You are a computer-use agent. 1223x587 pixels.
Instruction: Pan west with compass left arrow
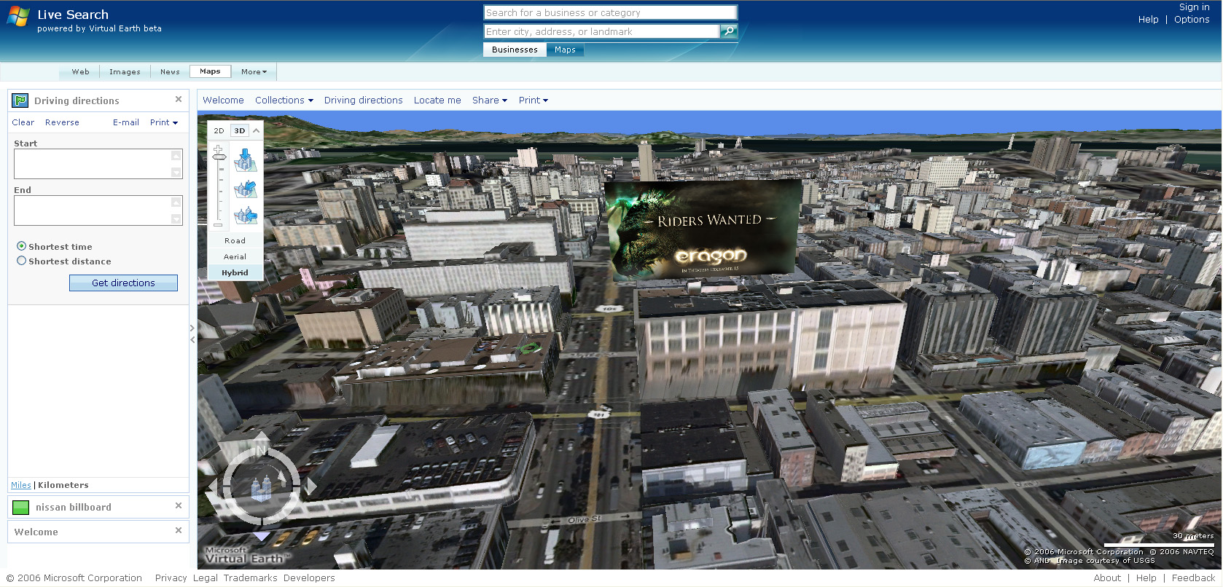click(x=212, y=486)
